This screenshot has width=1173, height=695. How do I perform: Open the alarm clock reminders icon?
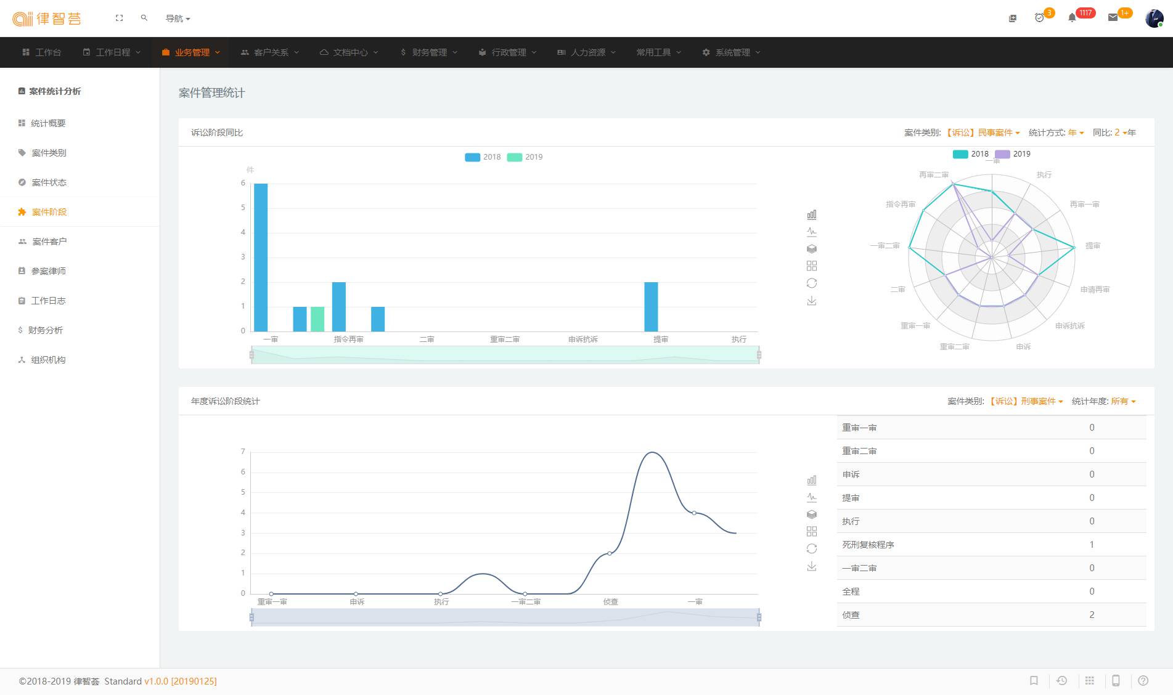pos(1039,18)
